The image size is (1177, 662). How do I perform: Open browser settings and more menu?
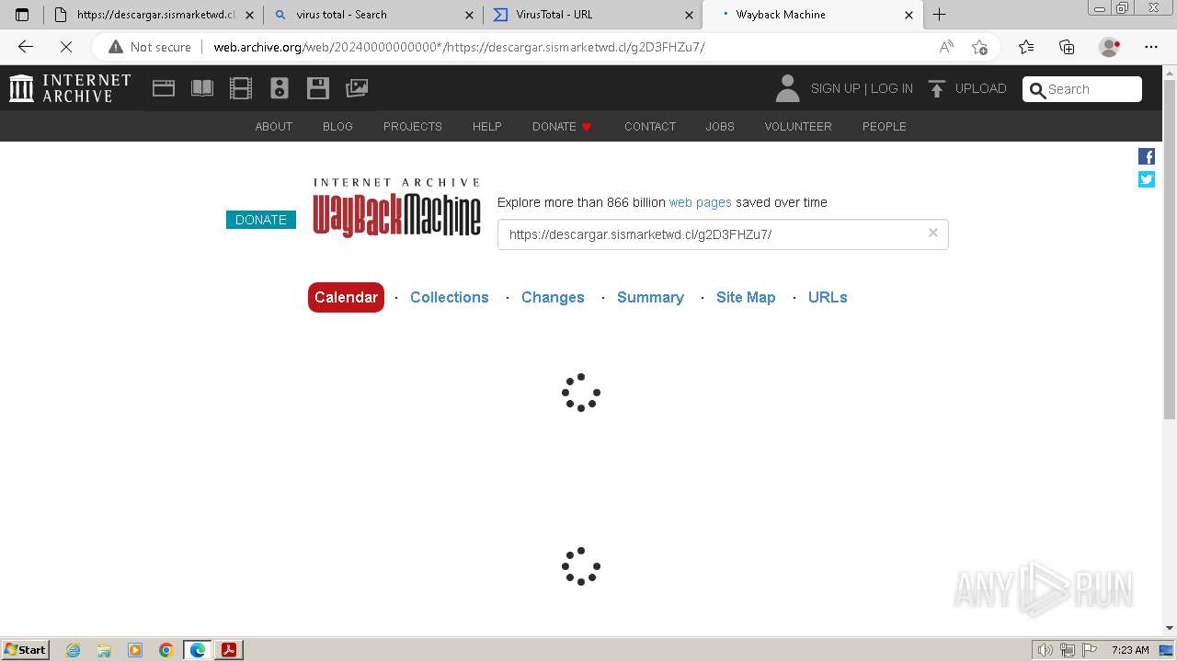(x=1151, y=47)
